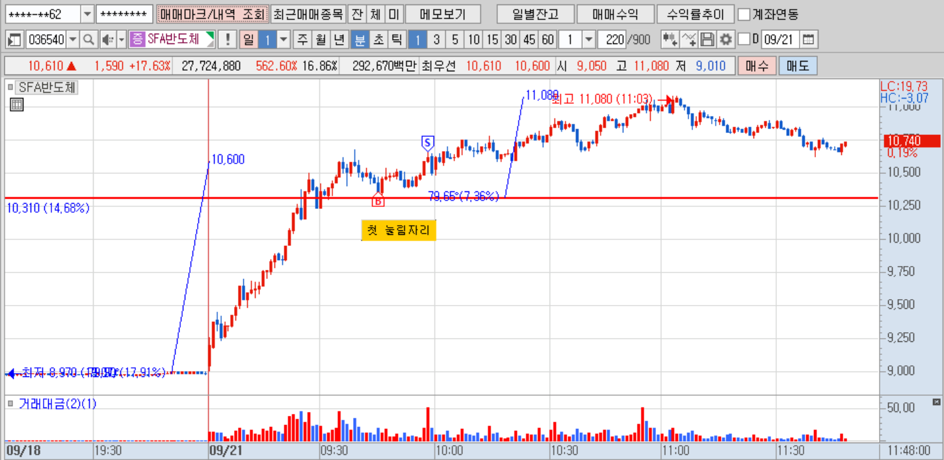Click the 10,310 (14,68%) horizontal line label

coord(48,208)
